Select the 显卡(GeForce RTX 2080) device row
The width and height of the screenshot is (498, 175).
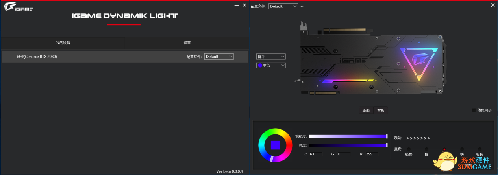[x=125, y=57]
